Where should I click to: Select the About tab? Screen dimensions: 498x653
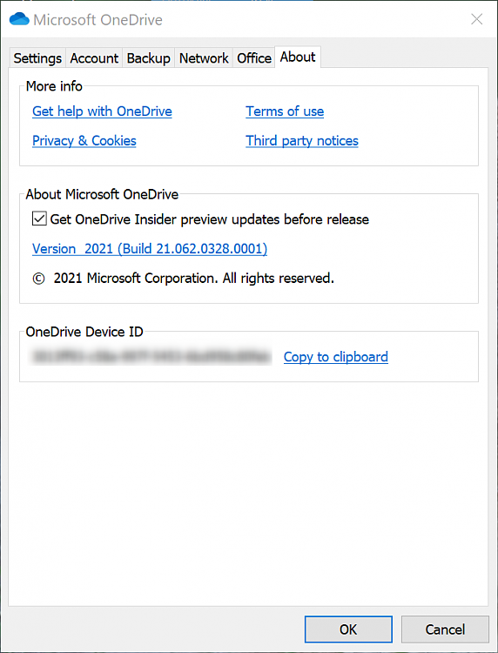(298, 57)
